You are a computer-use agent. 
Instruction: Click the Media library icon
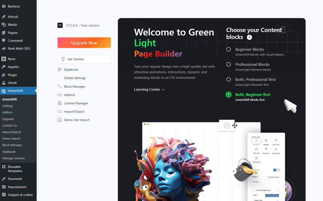(4, 25)
